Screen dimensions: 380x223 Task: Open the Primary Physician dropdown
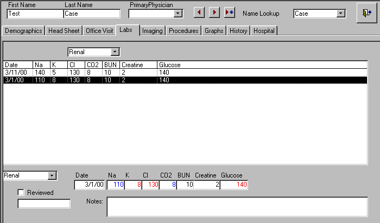[178, 14]
